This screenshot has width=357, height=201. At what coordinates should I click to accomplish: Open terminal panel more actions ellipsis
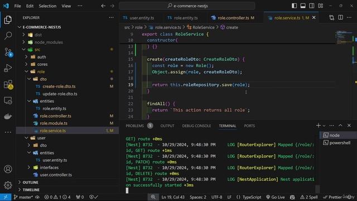[x=332, y=126]
